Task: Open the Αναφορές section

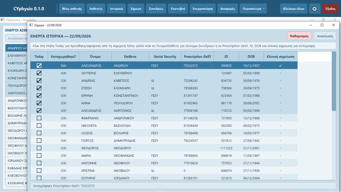Action: (x=228, y=8)
